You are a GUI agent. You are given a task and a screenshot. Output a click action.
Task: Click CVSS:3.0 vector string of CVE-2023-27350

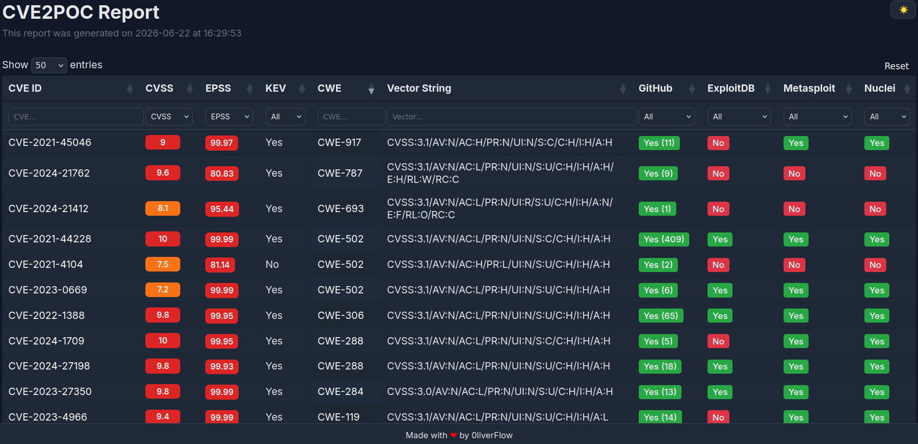point(500,391)
